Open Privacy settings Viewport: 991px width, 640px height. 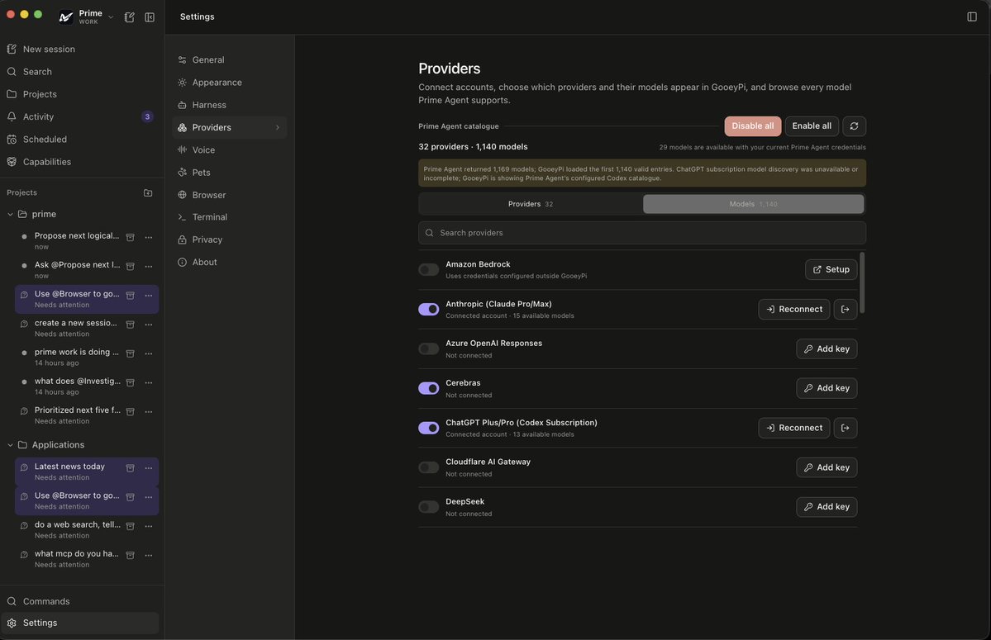click(x=230, y=239)
